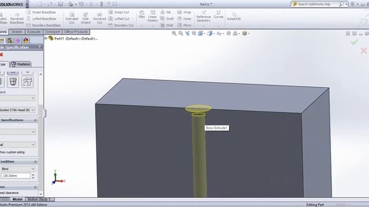Open Standard dropdown
Image resolution: width=369 pixels, height=207 pixels.
tap(18, 98)
